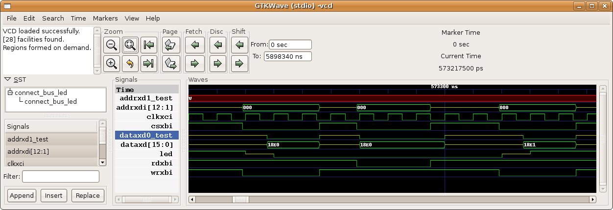Click the Zoom Out magnifier icon

[112, 46]
